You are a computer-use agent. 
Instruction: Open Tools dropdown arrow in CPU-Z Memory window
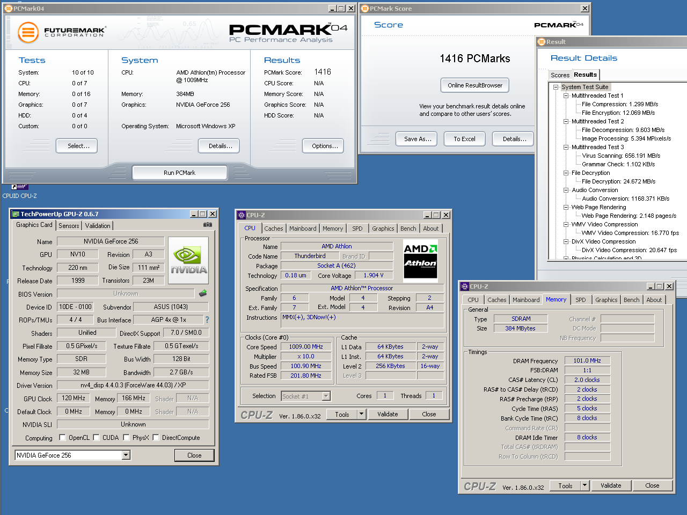coord(584,485)
